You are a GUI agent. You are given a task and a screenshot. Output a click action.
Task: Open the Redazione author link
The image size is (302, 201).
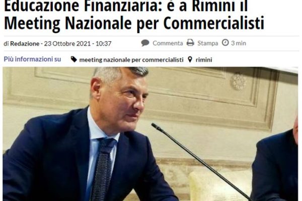click(x=25, y=44)
